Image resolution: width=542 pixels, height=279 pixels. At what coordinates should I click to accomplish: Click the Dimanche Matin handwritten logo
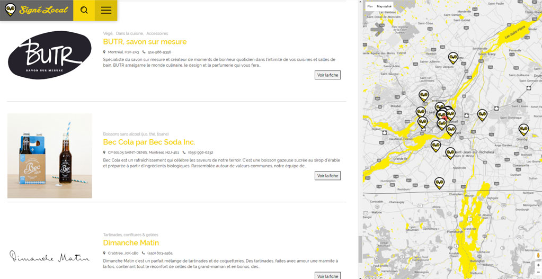pos(50,257)
